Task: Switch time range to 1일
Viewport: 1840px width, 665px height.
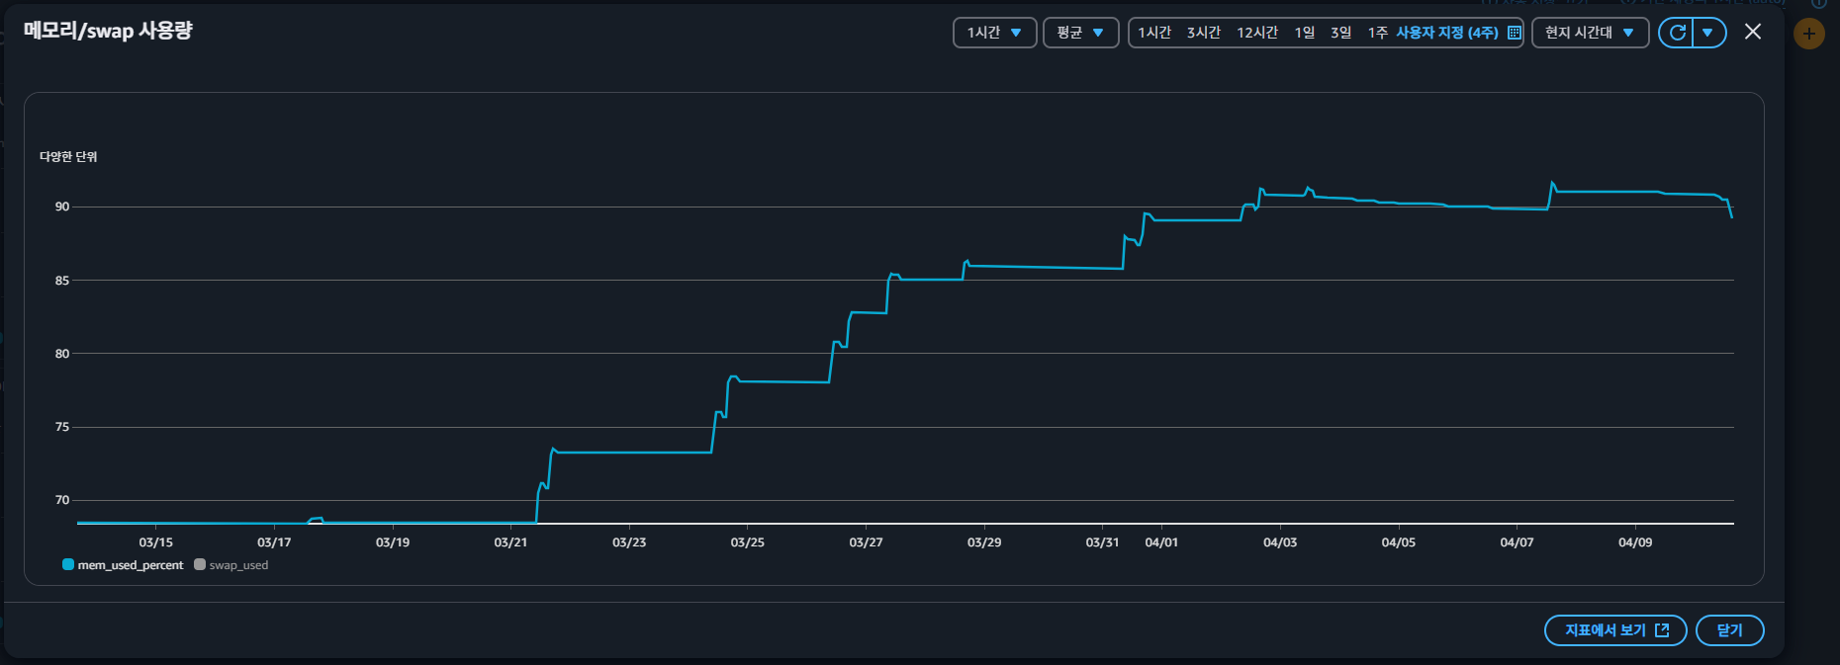Action: 1304,33
